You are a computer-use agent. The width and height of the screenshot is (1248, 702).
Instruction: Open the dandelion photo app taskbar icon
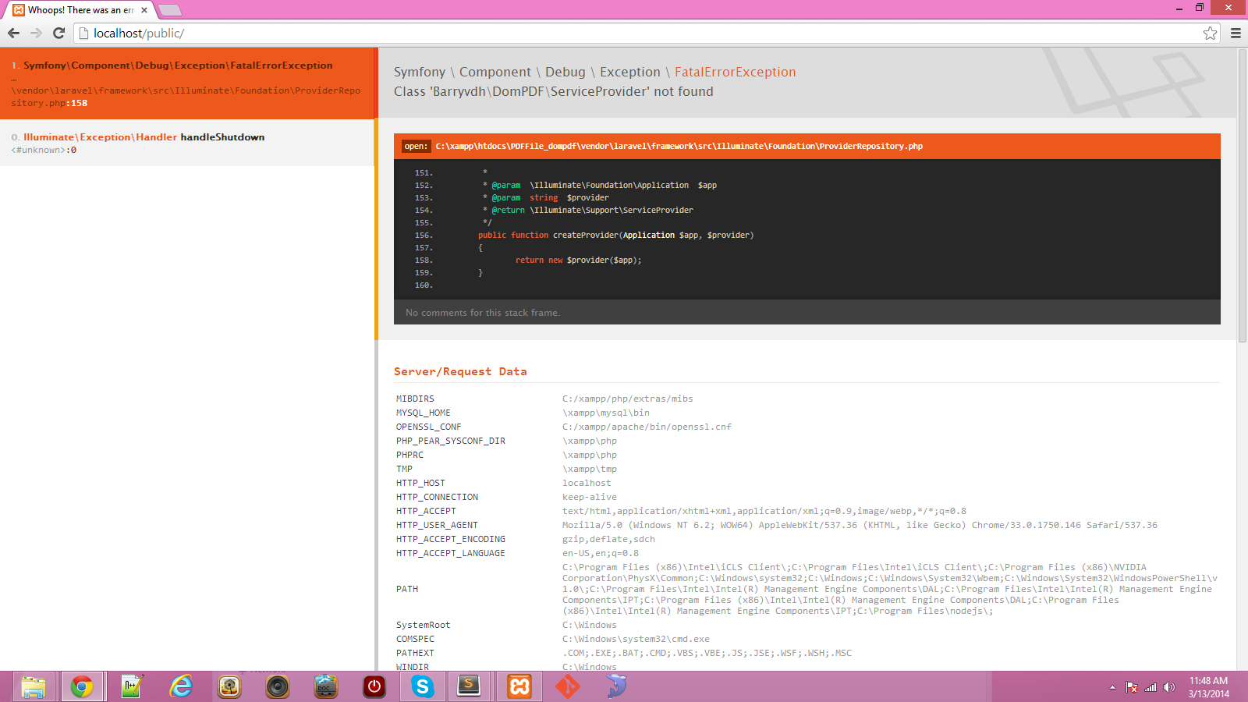click(x=229, y=686)
